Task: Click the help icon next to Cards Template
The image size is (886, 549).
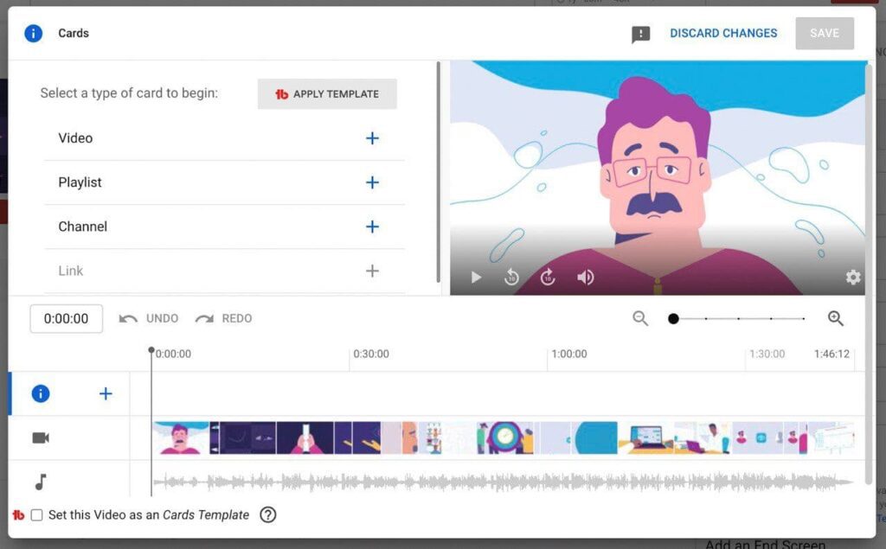Action: pos(268,514)
